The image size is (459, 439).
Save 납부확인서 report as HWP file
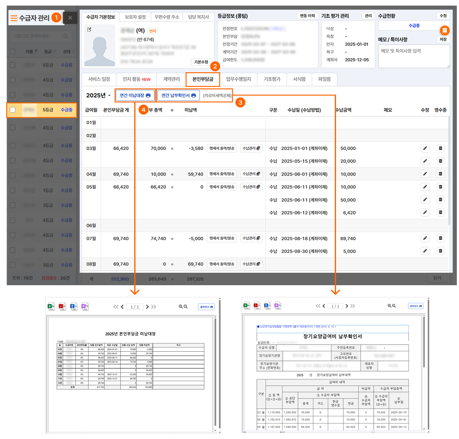267,306
